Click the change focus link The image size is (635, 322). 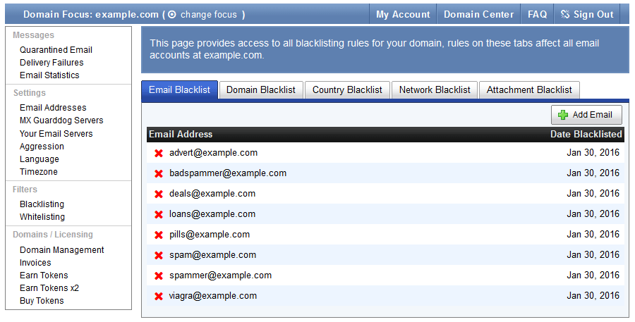[x=207, y=14]
